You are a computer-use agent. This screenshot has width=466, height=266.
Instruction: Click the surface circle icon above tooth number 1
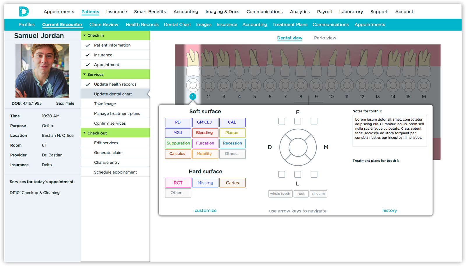point(193,85)
